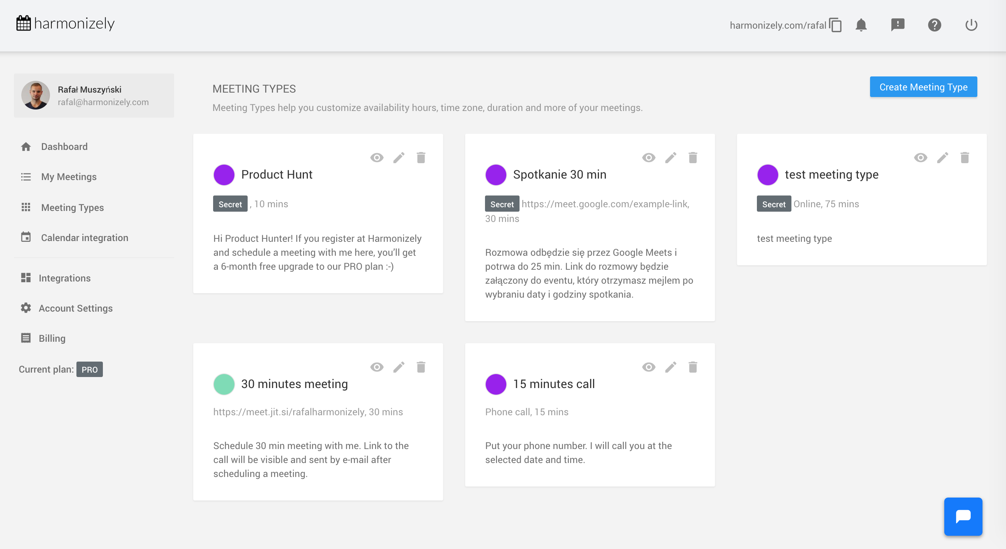Toggle visibility of Product Hunt meeting

pos(377,158)
